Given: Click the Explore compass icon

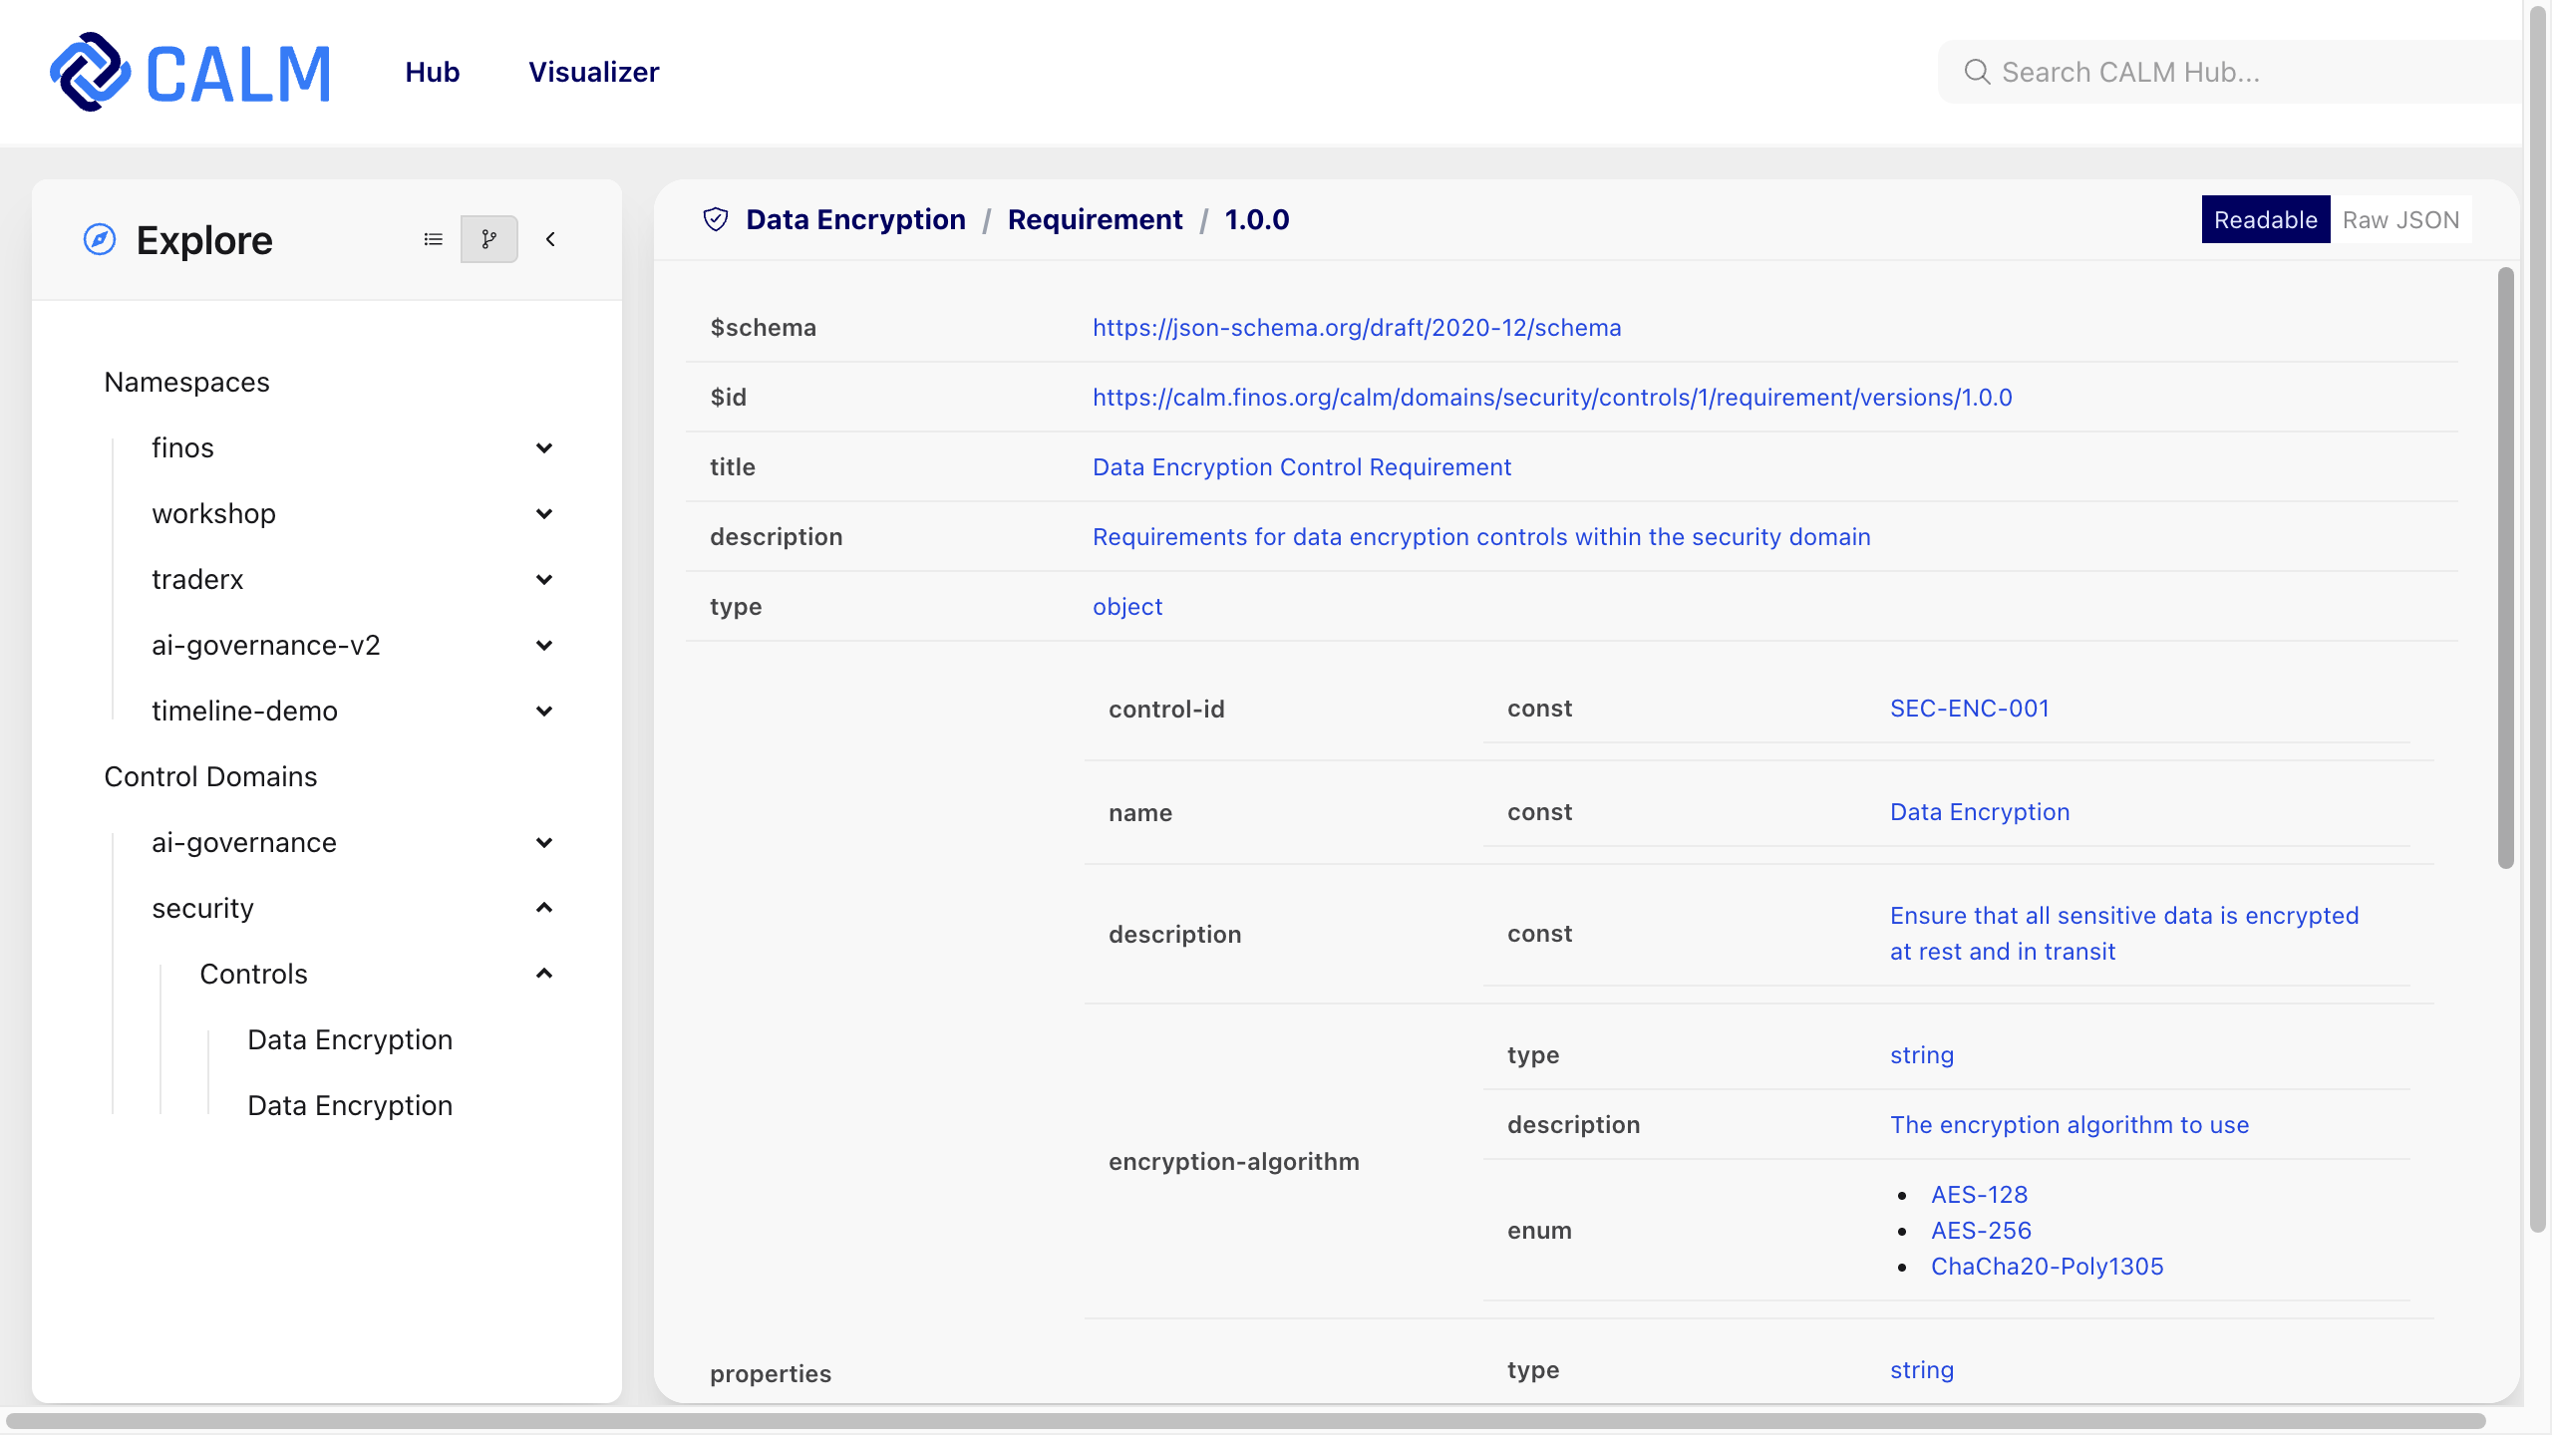Looking at the screenshot, I should 100,239.
